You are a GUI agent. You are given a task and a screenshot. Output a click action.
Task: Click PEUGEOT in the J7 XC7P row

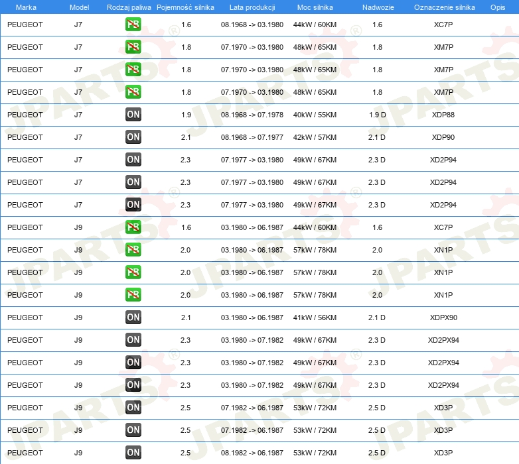[x=25, y=25]
